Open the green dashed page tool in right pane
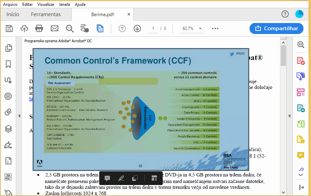Viewport: 311px width, 196px height. click(x=301, y=124)
